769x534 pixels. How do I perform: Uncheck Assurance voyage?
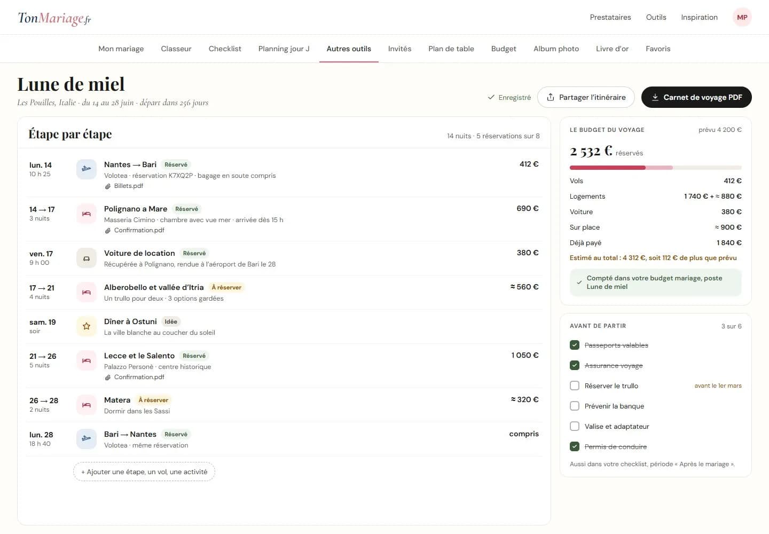575,365
